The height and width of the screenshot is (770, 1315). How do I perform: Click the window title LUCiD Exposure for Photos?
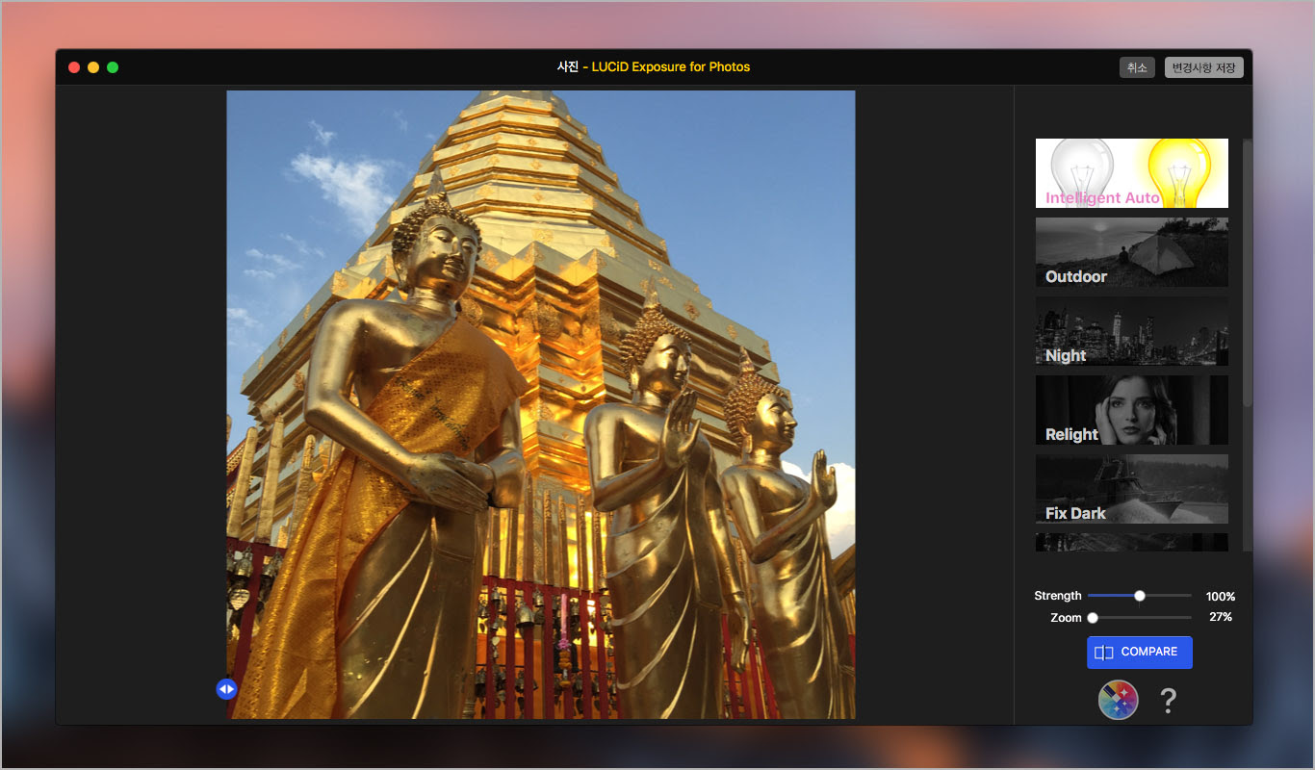671,67
